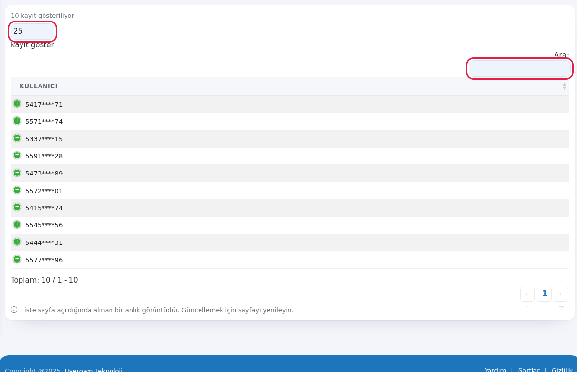Select the user entry 5473****89
This screenshot has height=372, width=577.
pyautogui.click(x=44, y=174)
